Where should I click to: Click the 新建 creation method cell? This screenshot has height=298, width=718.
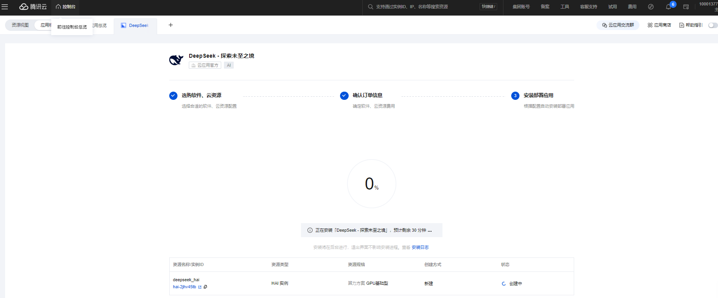point(429,284)
